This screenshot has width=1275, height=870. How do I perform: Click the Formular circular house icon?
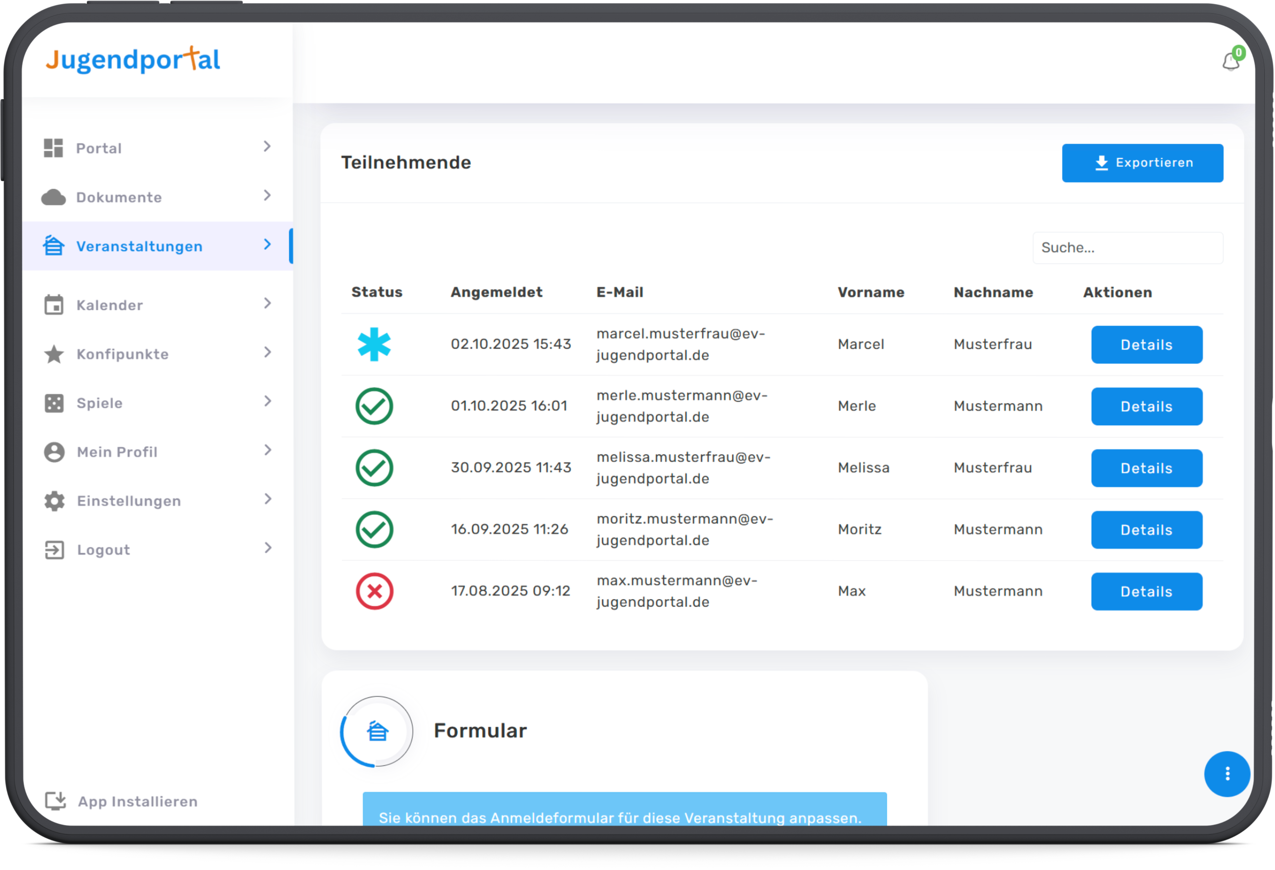pyautogui.click(x=377, y=731)
